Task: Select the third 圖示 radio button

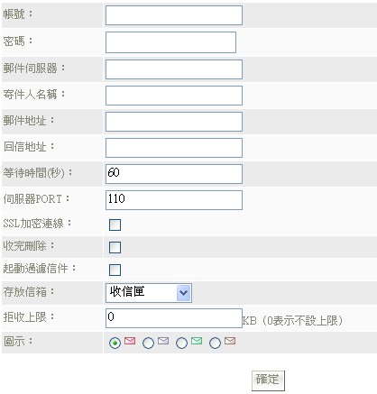Action: point(181,343)
